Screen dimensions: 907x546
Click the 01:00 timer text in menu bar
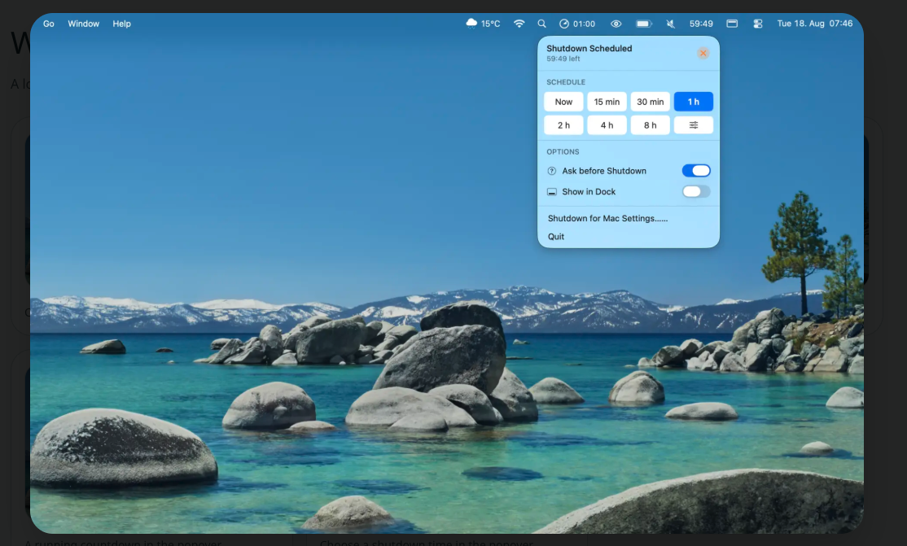(x=585, y=24)
